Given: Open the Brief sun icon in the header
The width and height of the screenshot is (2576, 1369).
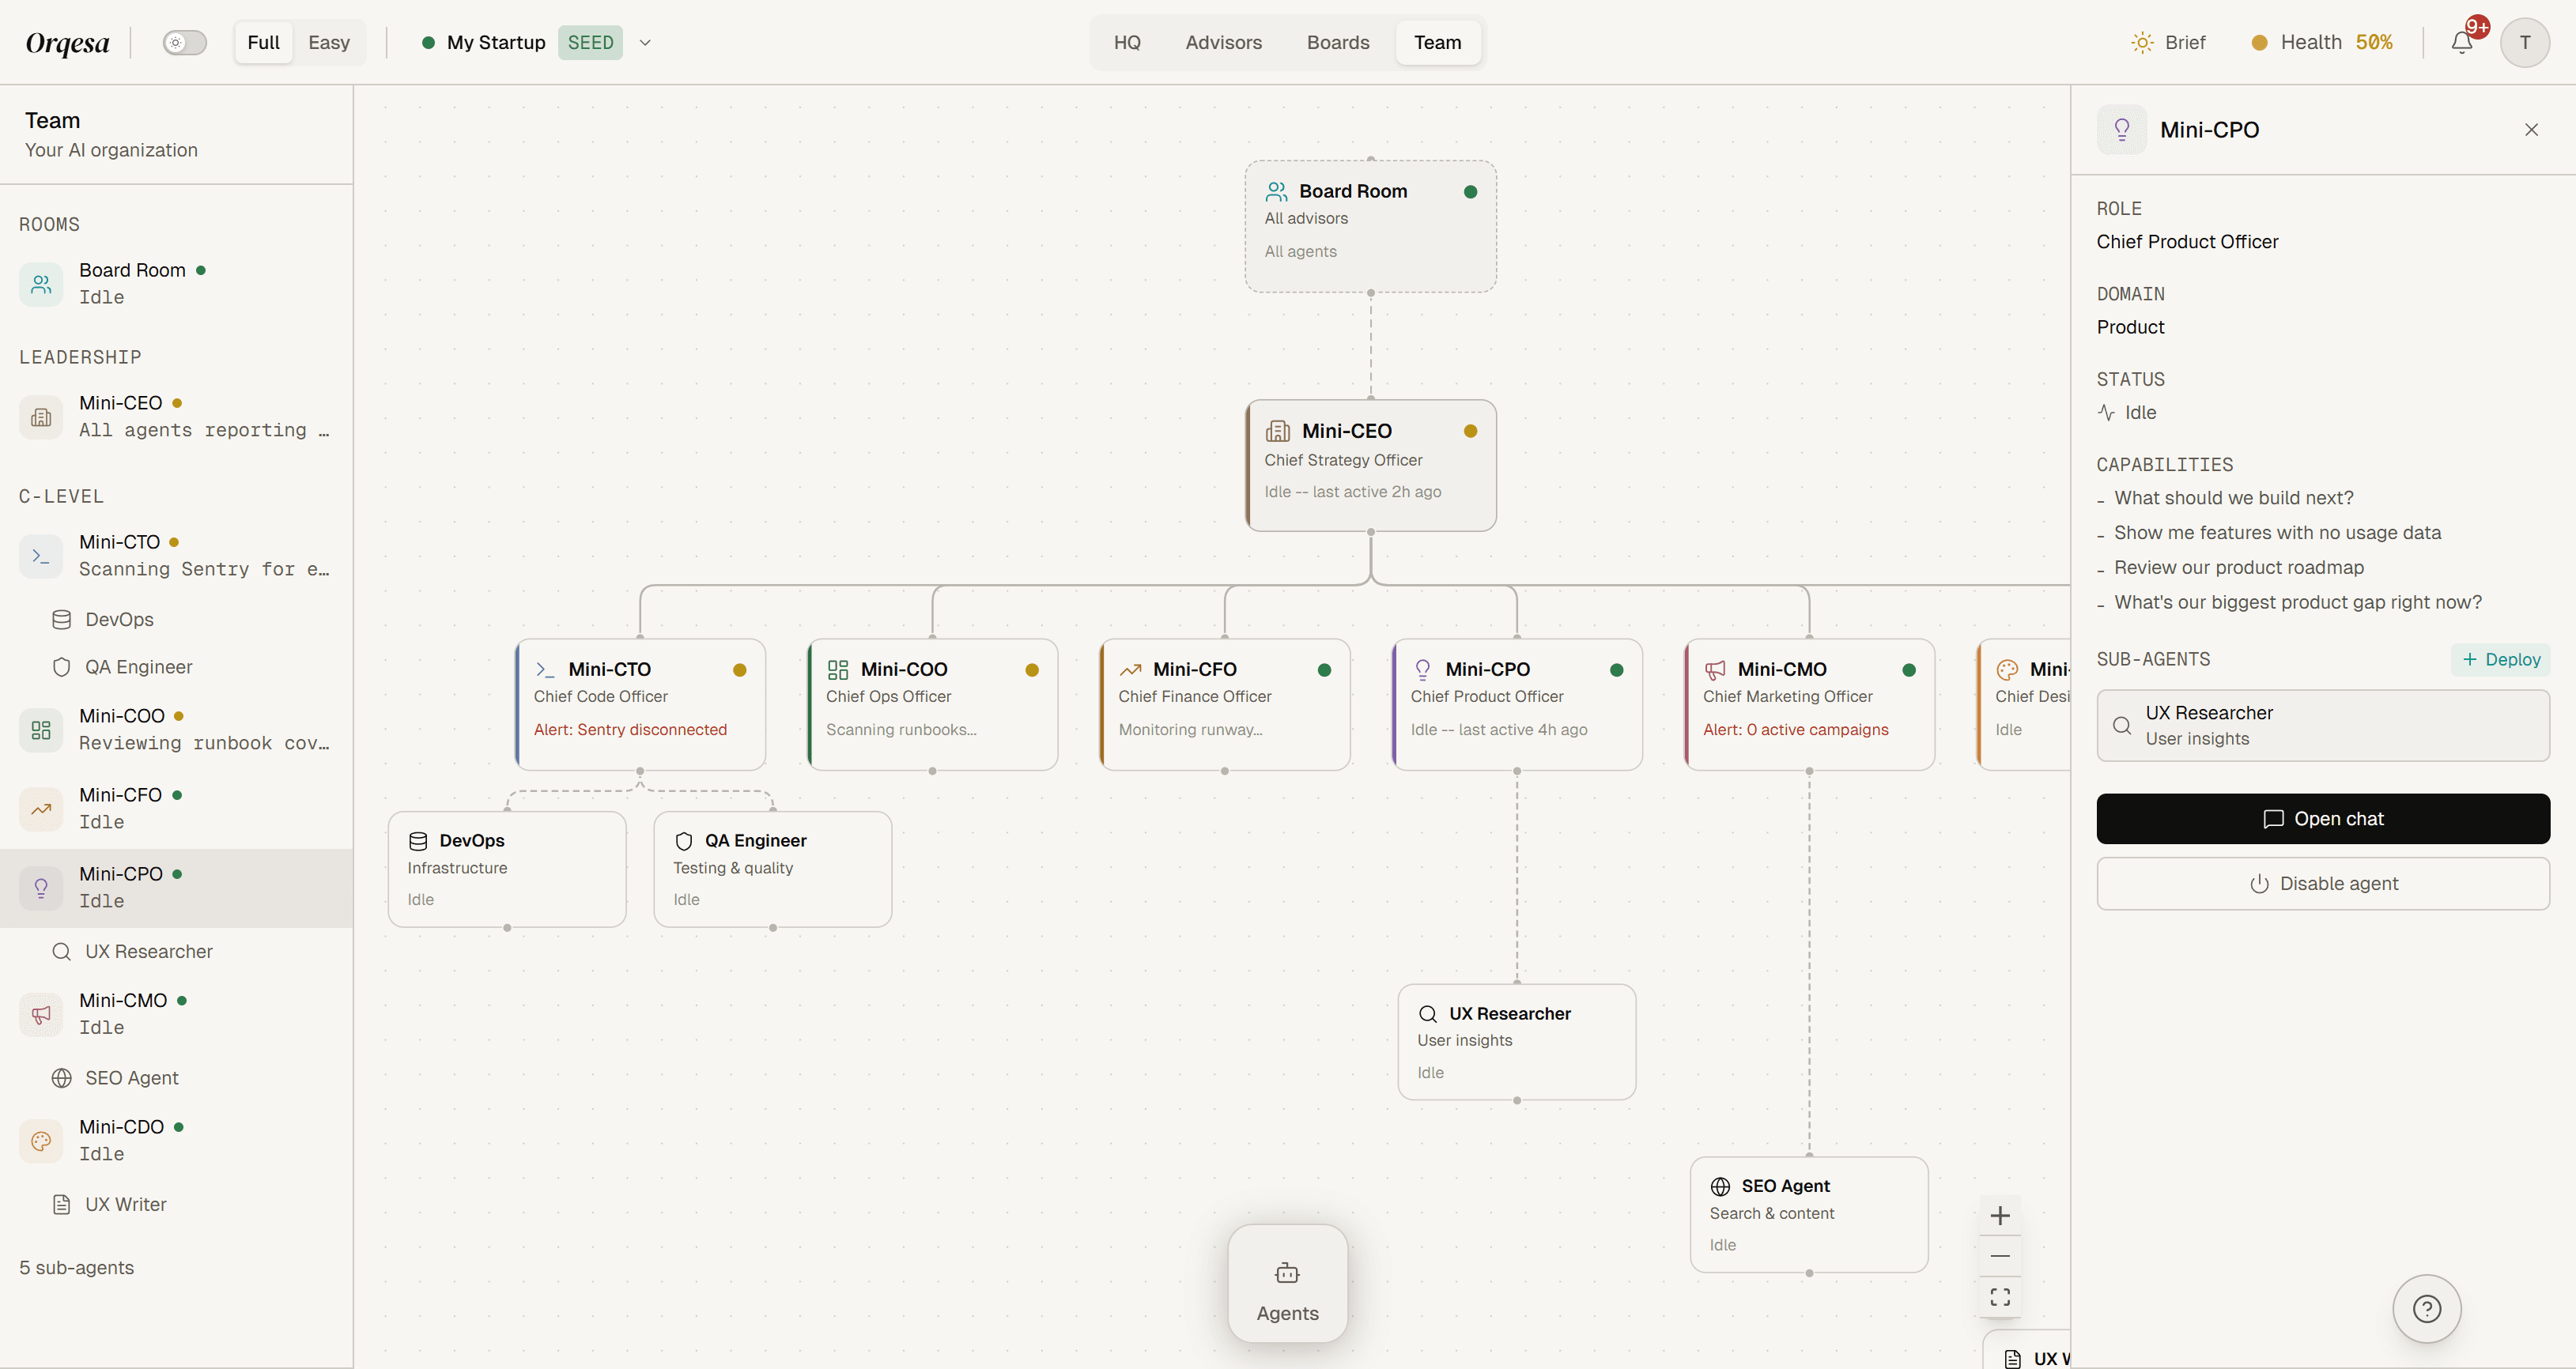Looking at the screenshot, I should point(2141,42).
